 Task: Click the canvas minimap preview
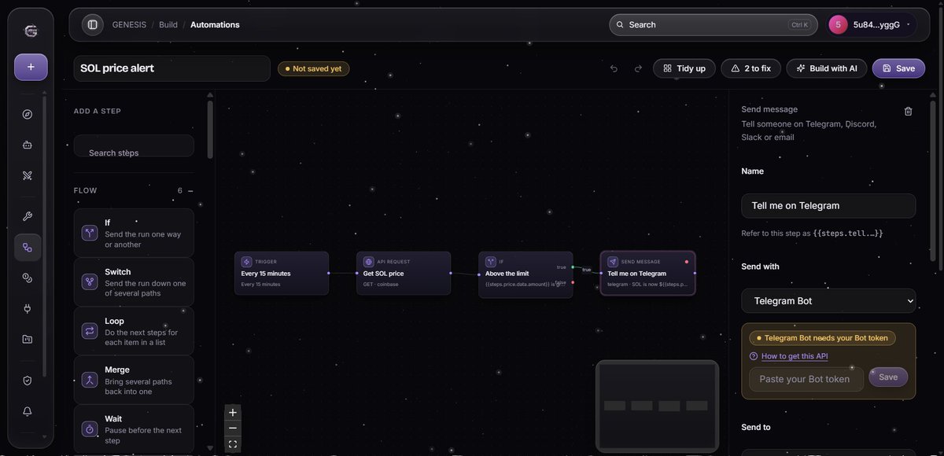coord(657,405)
